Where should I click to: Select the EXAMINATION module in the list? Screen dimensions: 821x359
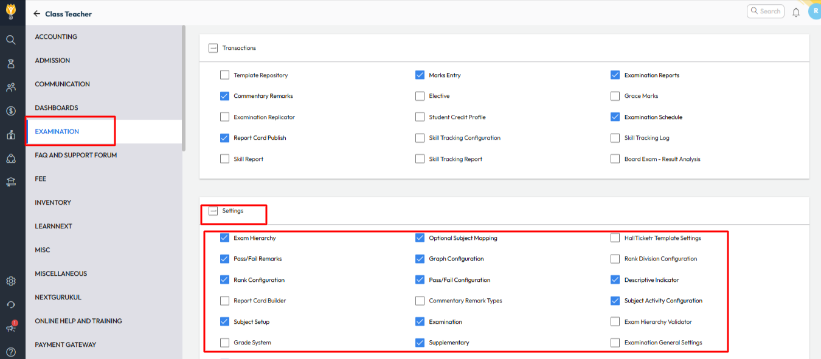[57, 131]
